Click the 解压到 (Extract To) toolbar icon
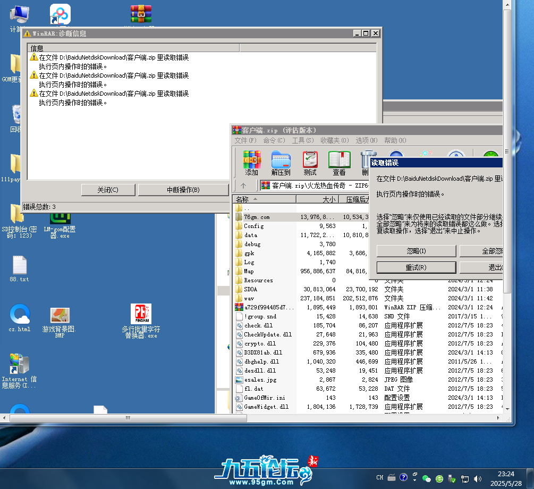The height and width of the screenshot is (489, 534). (281, 163)
